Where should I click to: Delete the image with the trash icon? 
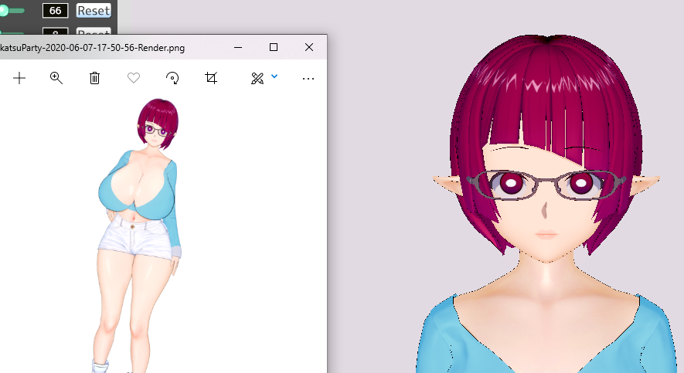(94, 79)
